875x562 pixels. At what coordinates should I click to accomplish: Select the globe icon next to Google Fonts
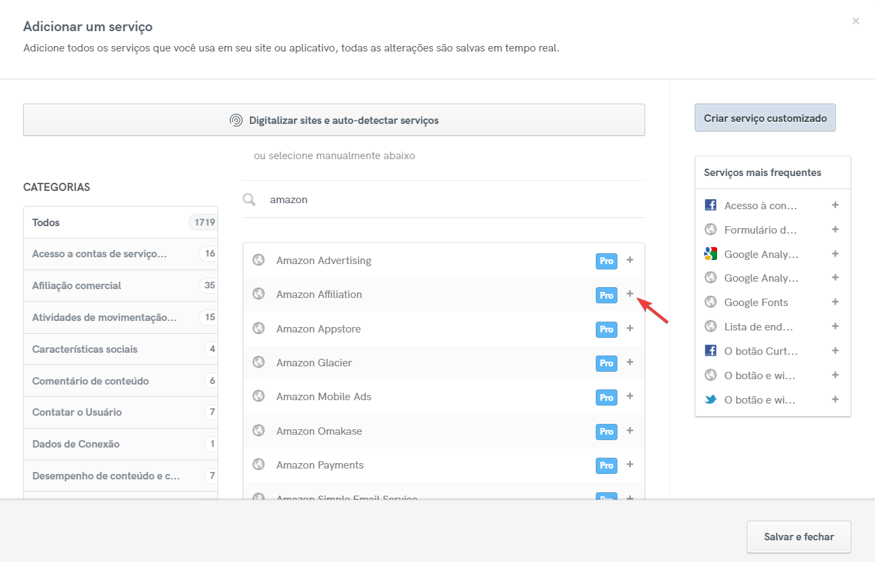[x=710, y=302]
